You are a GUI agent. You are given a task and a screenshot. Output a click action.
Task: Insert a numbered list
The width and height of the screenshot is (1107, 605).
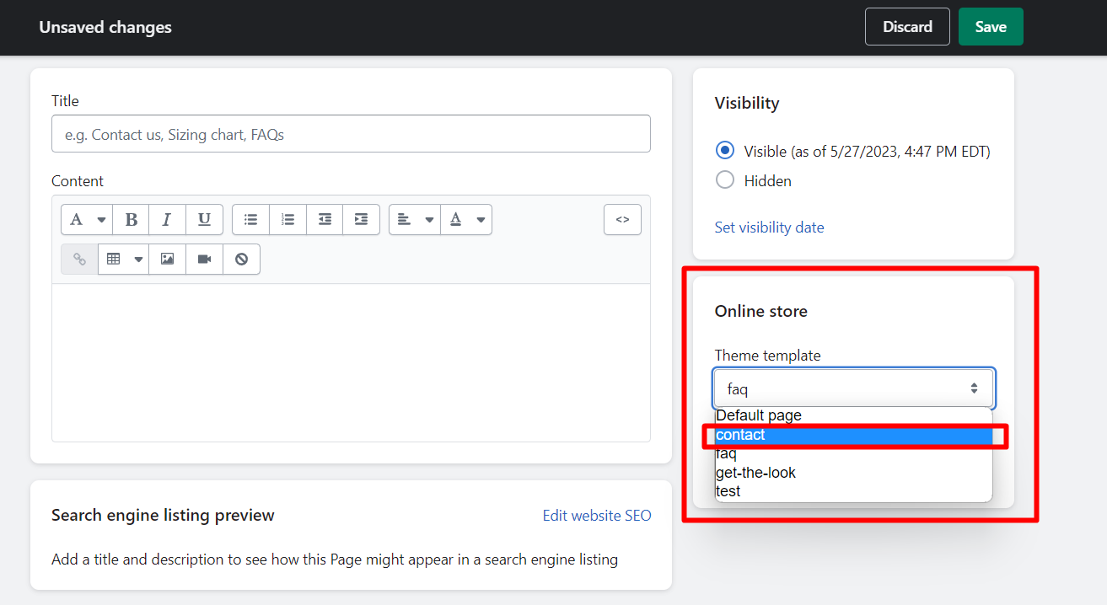click(287, 219)
